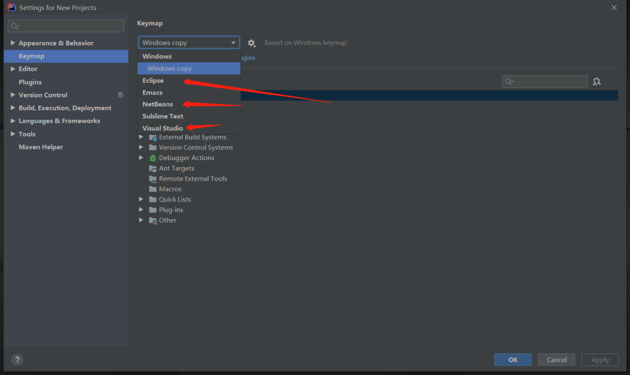The width and height of the screenshot is (630, 375).
Task: Click the Keymap page heading
Action: click(x=150, y=23)
